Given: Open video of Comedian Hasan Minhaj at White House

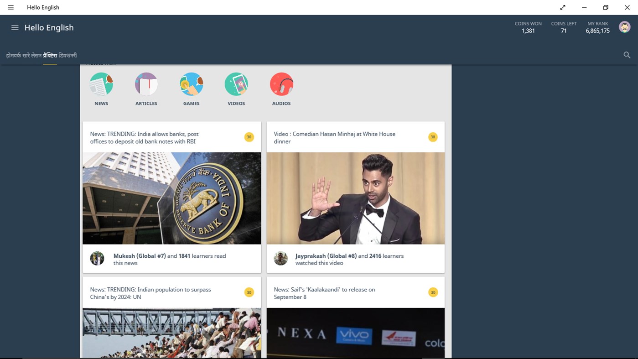Looking at the screenshot, I should 334,138.
